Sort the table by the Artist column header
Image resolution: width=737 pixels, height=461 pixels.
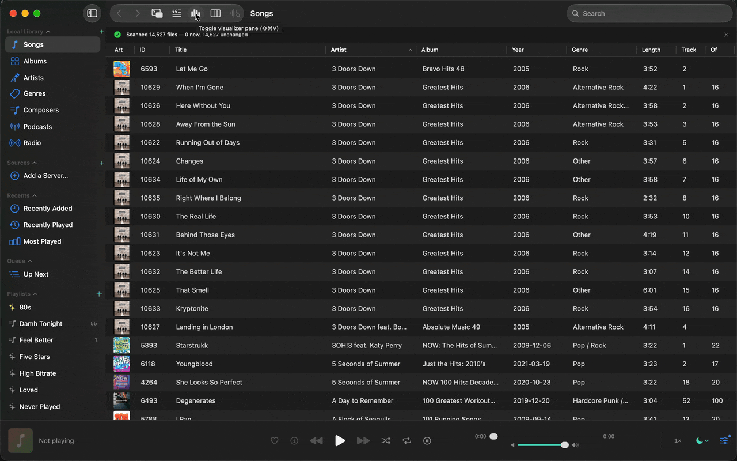point(371,50)
